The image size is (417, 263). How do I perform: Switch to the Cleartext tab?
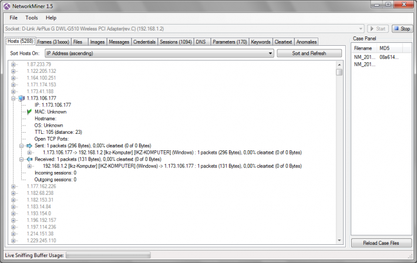click(x=283, y=42)
